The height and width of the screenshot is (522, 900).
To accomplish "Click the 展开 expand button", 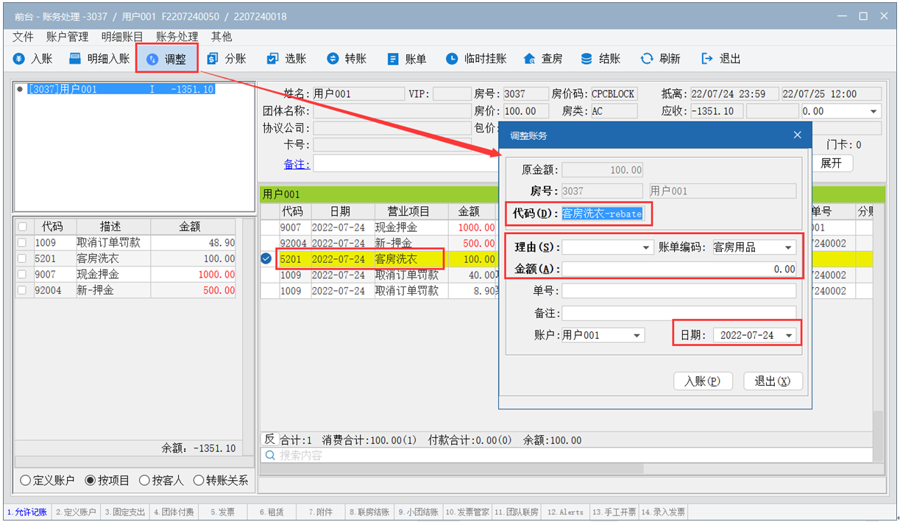I will click(x=831, y=163).
